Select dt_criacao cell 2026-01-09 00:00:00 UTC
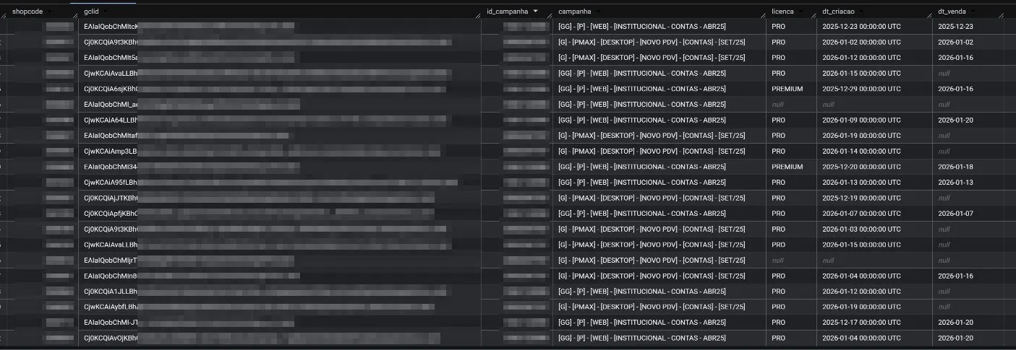 pos(875,120)
